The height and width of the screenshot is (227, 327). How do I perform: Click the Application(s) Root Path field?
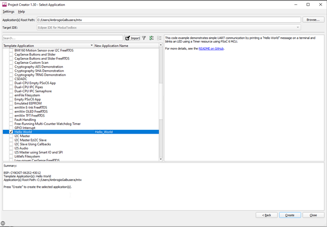pyautogui.click(x=169, y=20)
